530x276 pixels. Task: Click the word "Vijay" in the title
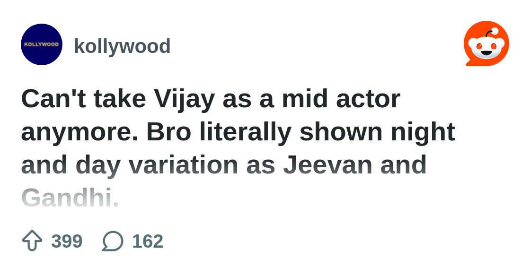click(185, 99)
